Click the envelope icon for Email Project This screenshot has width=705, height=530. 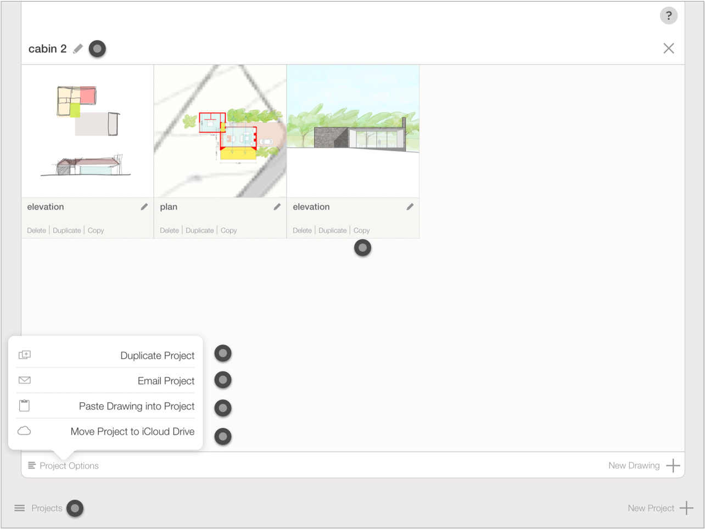[x=25, y=380]
